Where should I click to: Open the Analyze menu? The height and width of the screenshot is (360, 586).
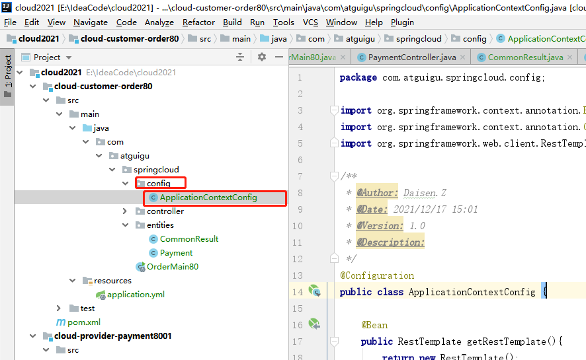click(x=159, y=22)
